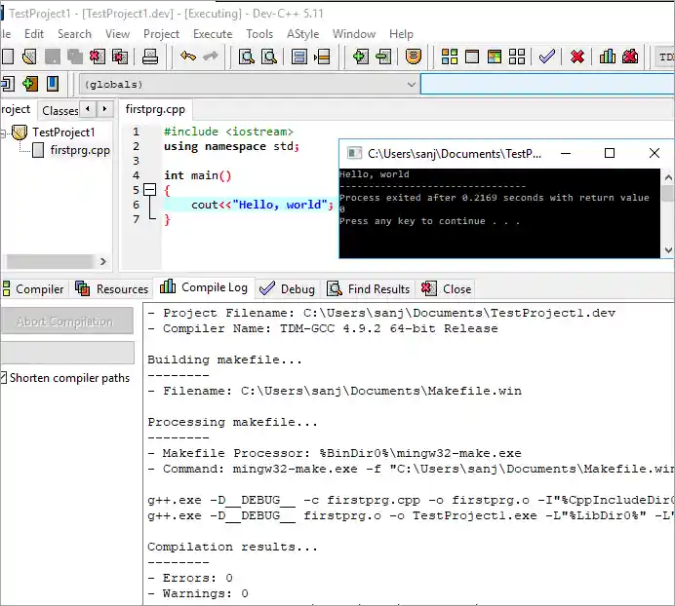Click the left arrow beside the Classes tab

pos(88,109)
